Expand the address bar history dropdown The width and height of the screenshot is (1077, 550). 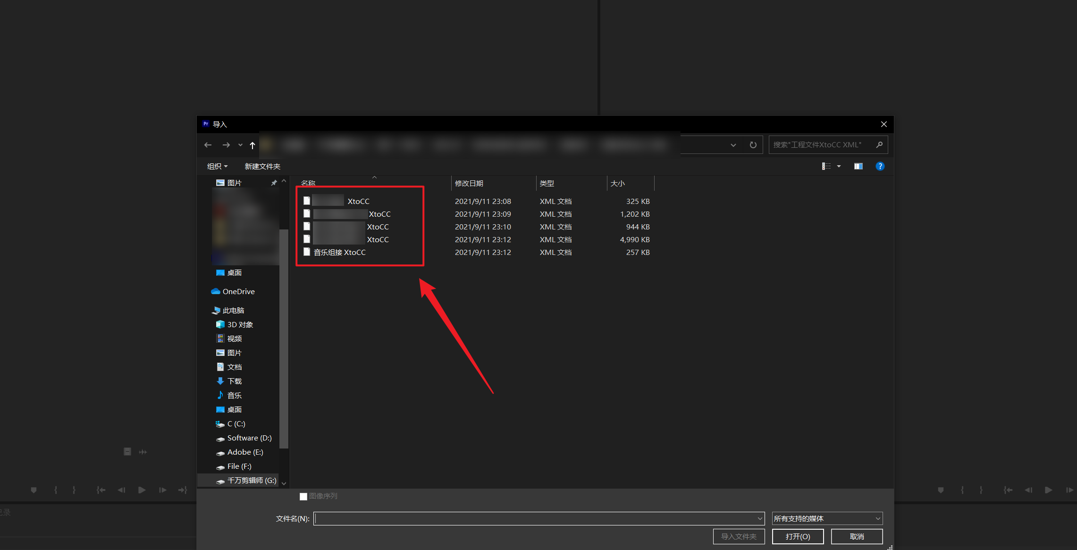pyautogui.click(x=733, y=145)
